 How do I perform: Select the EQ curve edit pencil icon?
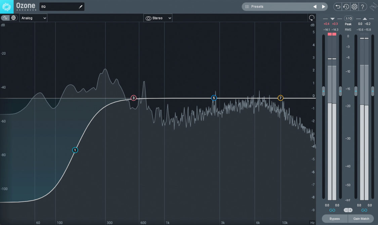click(x=80, y=6)
